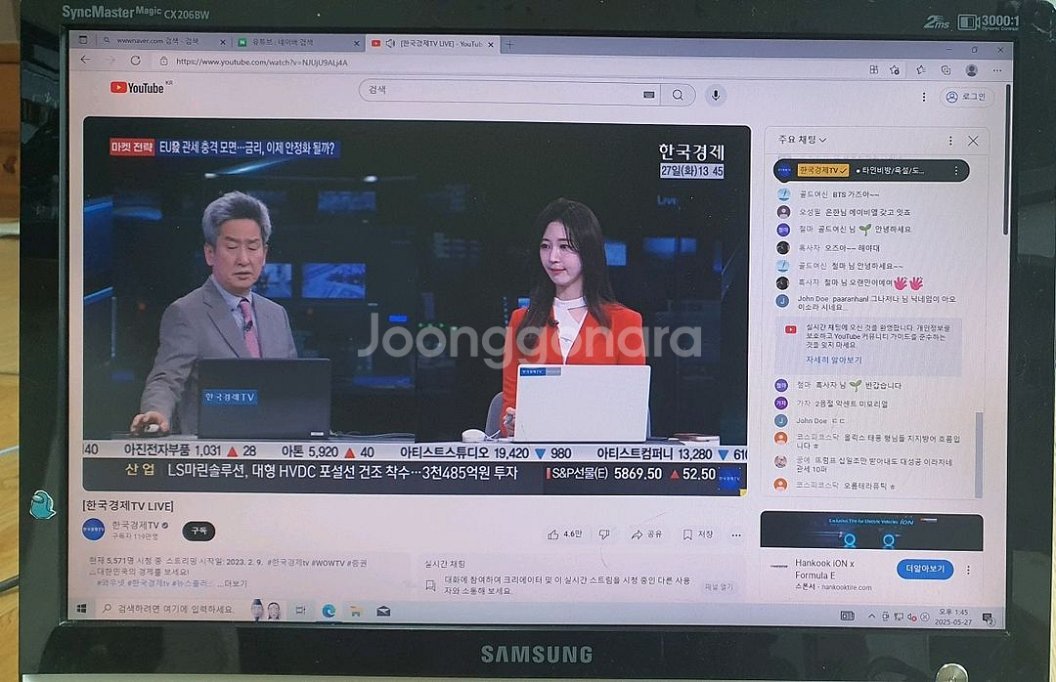1056x682 pixels.
Task: Open File Explorer from the taskbar
Action: coord(356,612)
